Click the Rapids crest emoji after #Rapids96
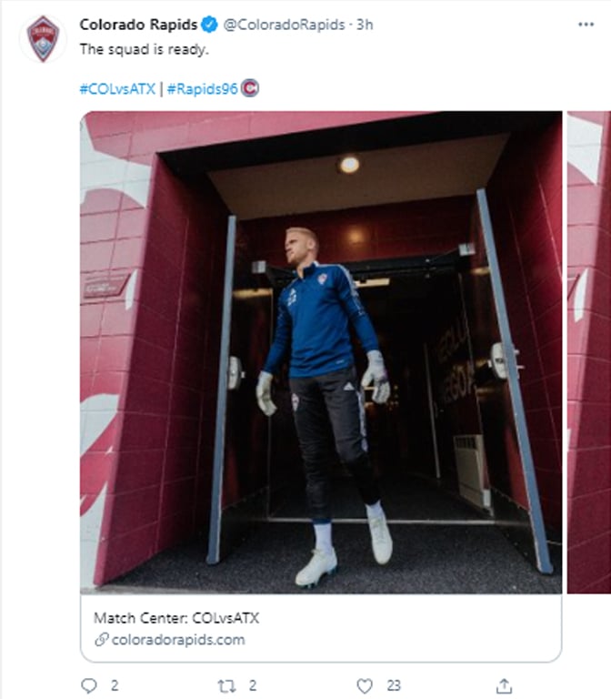 point(251,88)
